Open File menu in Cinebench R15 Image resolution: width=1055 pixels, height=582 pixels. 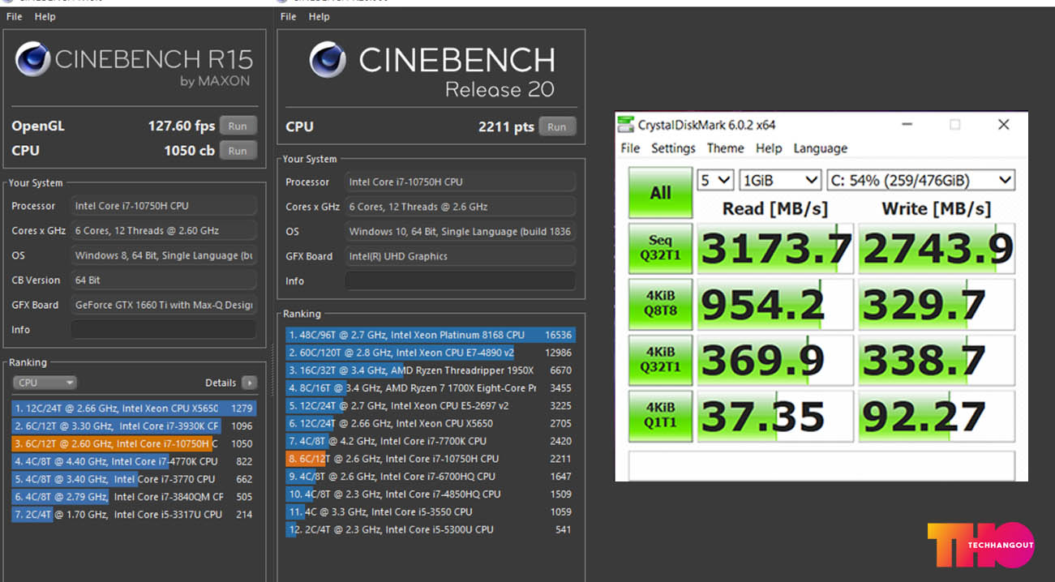click(x=14, y=16)
